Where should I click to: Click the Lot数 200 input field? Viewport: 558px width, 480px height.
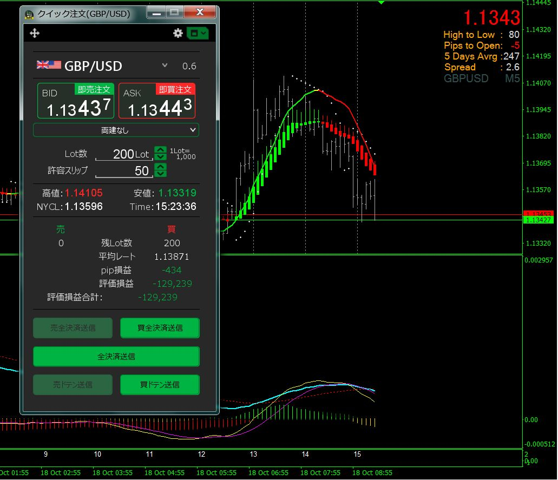point(124,154)
